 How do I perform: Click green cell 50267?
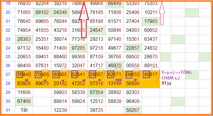coord(133,110)
